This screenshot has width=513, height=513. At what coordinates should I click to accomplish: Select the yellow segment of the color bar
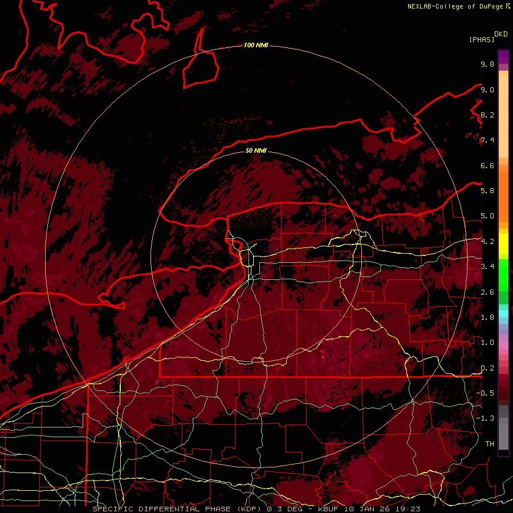(x=503, y=244)
